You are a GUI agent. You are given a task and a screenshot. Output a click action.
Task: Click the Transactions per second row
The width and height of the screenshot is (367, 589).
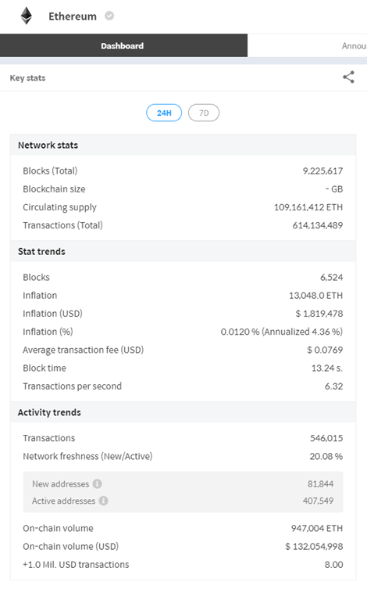coord(183,386)
